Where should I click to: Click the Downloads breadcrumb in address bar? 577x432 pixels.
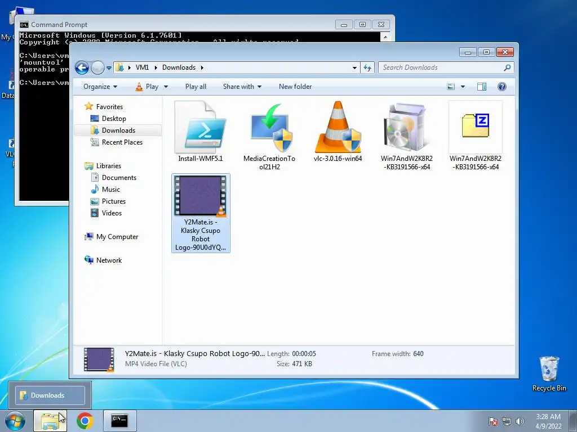point(179,67)
